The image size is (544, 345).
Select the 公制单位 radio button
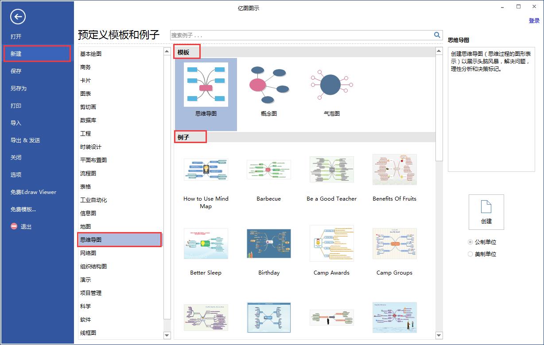(470, 242)
